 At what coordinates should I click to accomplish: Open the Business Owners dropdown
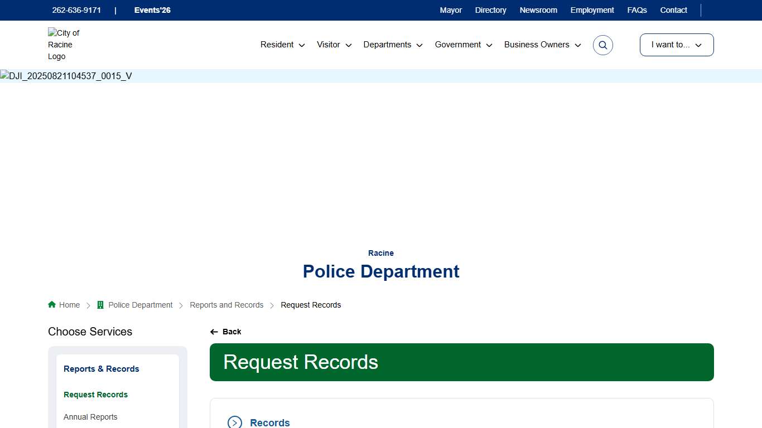[x=536, y=45]
